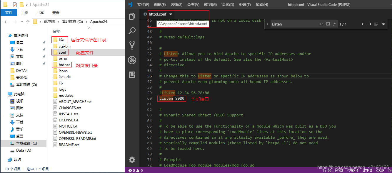Viewport: 392px width, 173px height.
Task: Select the OPENSSL-README.txt file
Action: pos(77,138)
